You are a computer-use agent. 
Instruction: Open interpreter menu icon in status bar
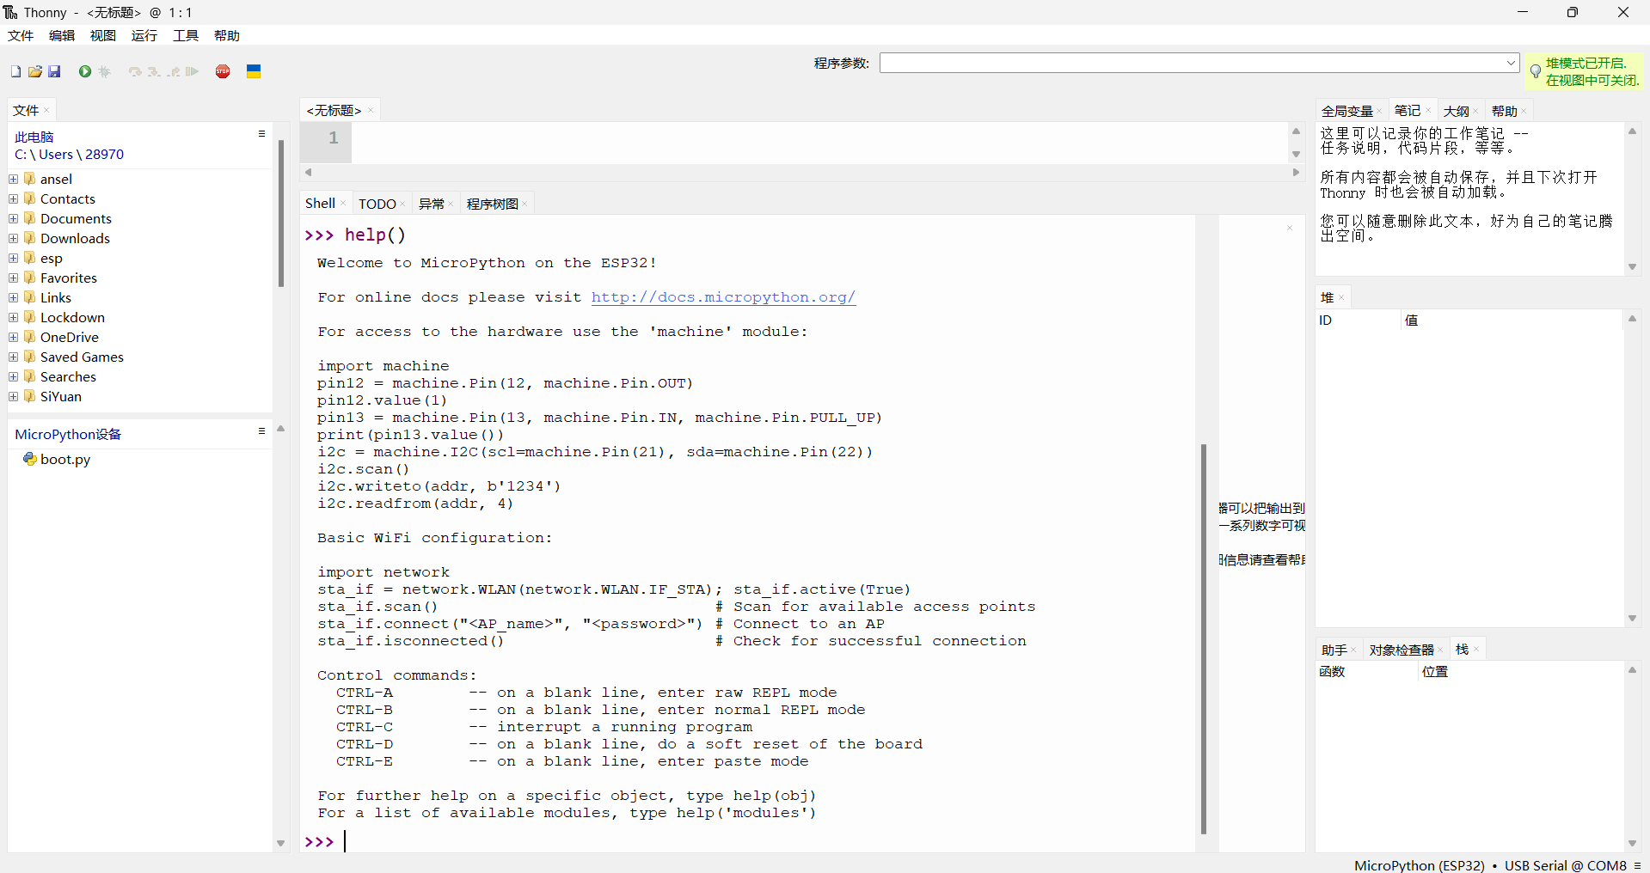(1638, 865)
